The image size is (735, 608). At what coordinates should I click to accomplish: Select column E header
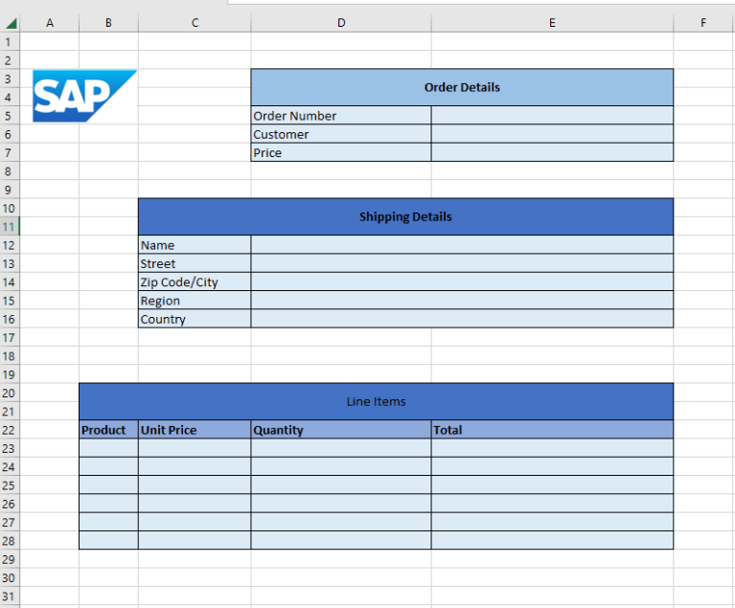551,23
